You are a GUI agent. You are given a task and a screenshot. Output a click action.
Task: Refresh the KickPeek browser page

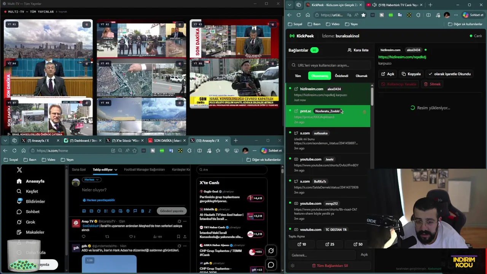[x=299, y=15]
